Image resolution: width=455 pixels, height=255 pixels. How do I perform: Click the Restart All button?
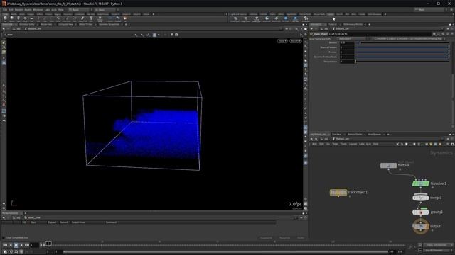click(284, 238)
